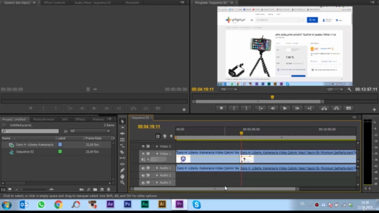Select the Slide tool
The image size is (379, 213).
pyautogui.click(x=123, y=164)
